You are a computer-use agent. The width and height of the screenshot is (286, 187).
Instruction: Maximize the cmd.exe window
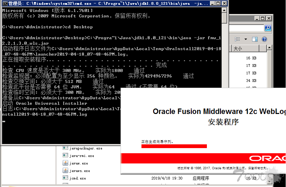pos(218,3)
